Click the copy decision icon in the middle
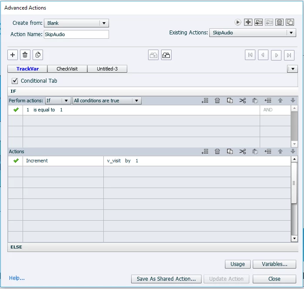 pos(166,55)
